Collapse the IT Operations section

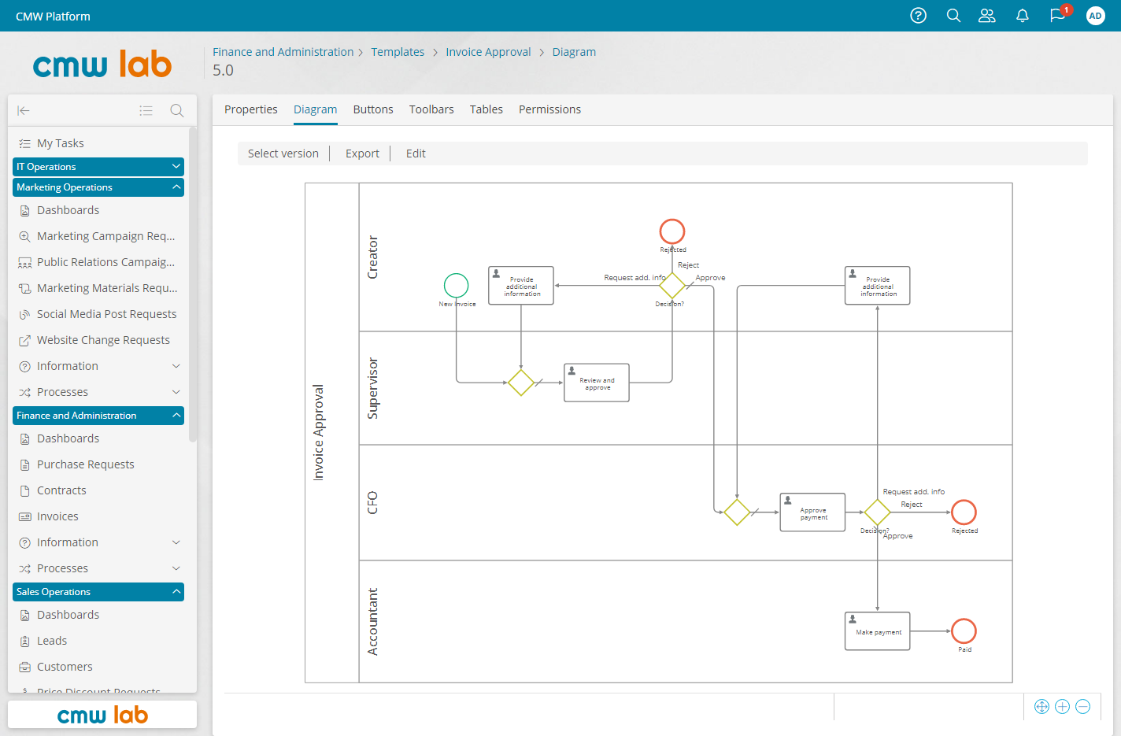pos(177,166)
